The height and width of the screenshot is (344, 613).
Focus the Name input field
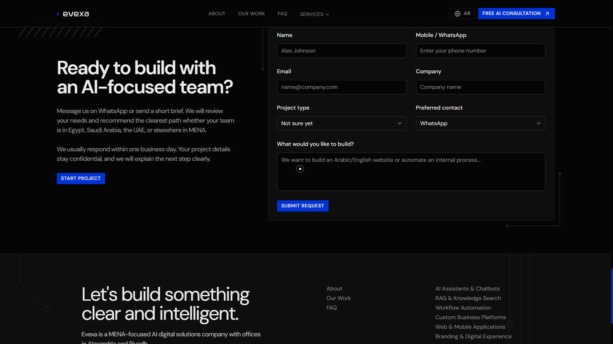coord(341,51)
